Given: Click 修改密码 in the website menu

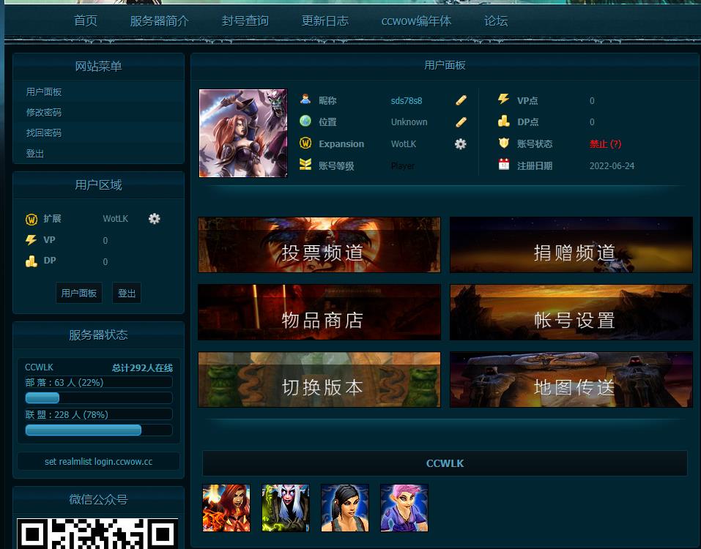Looking at the screenshot, I should (44, 113).
